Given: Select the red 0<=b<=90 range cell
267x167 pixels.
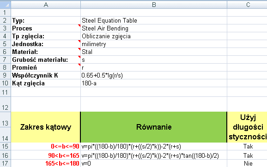Looking at the screenshot, I should tap(46, 146).
